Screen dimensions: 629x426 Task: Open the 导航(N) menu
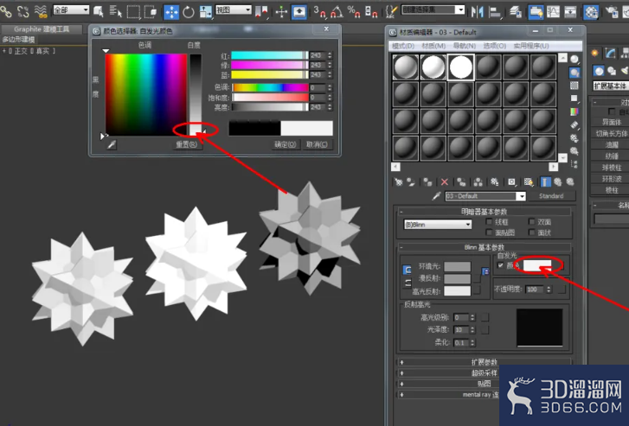(x=465, y=46)
